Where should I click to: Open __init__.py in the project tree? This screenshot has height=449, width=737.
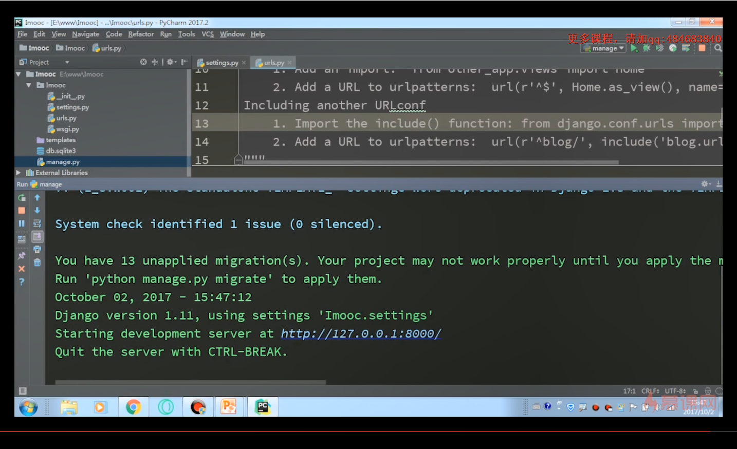[66, 96]
